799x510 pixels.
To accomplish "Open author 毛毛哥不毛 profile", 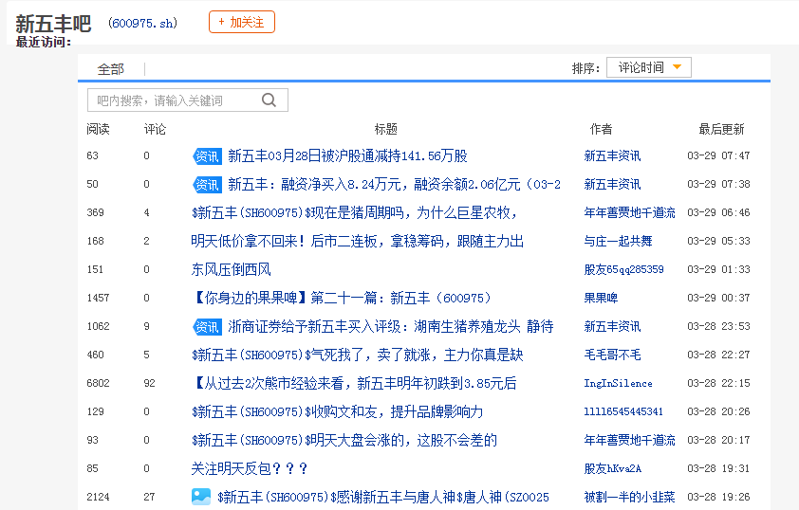I will pos(612,355).
